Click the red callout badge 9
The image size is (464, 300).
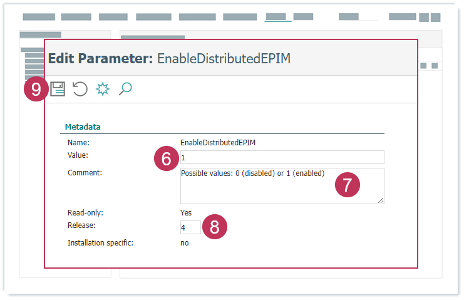tap(36, 90)
